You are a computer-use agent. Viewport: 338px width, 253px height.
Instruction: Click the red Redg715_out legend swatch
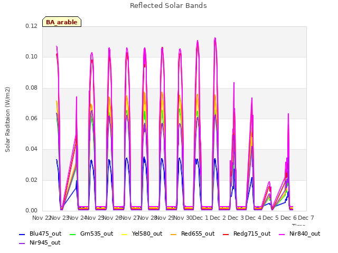pyautogui.click(x=226, y=234)
